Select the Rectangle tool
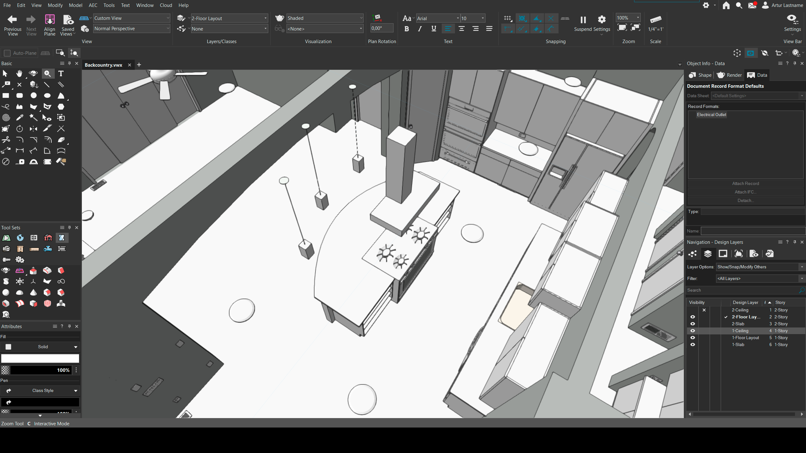Viewport: 806px width, 453px height. tap(6, 96)
